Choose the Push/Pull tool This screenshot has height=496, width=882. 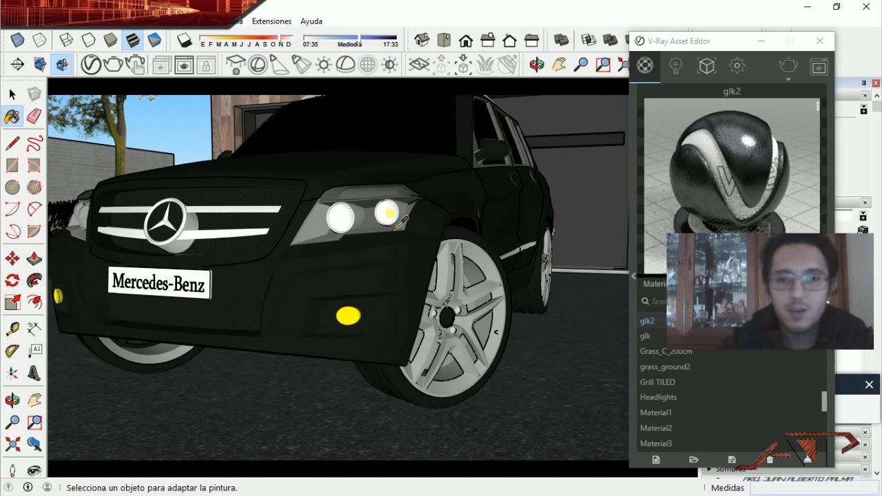[x=34, y=258]
